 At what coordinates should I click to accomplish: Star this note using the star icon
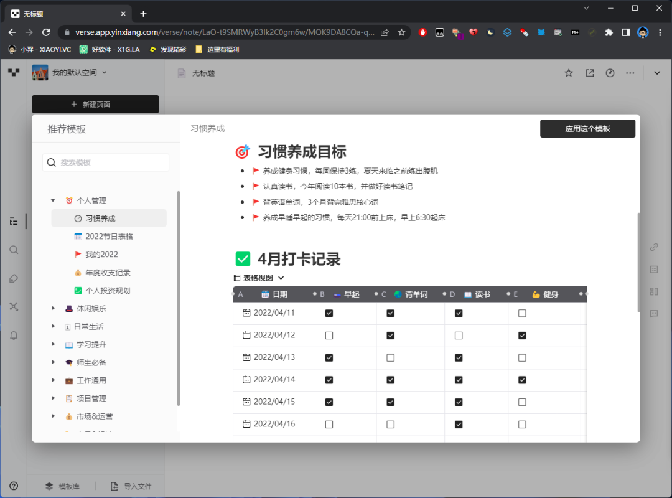(569, 73)
